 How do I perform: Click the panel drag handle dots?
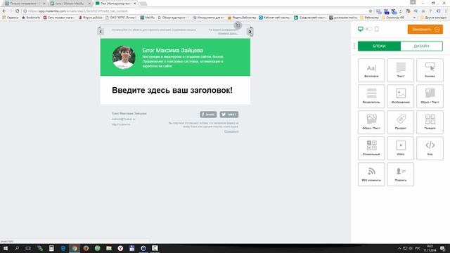(x=354, y=46)
